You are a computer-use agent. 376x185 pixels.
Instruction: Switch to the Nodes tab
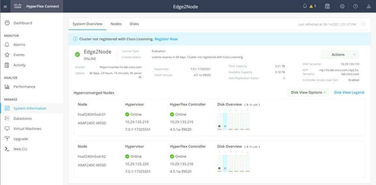click(x=116, y=24)
